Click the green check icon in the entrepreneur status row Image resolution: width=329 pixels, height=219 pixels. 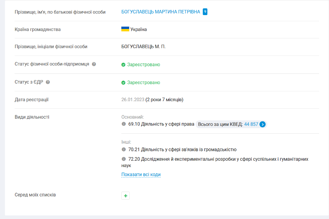pos(123,65)
